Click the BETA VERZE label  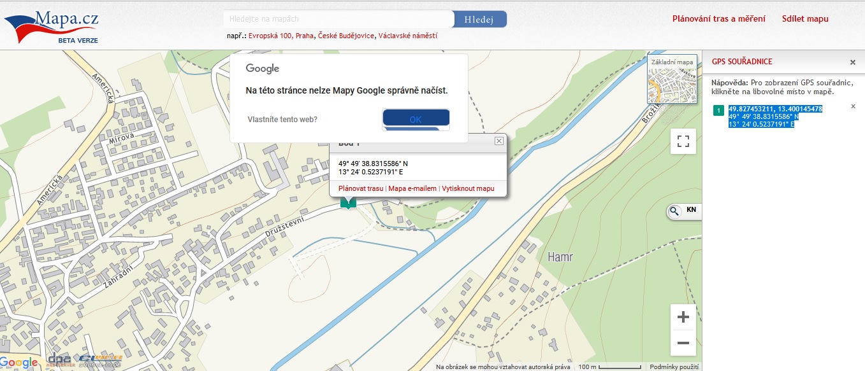tap(78, 39)
